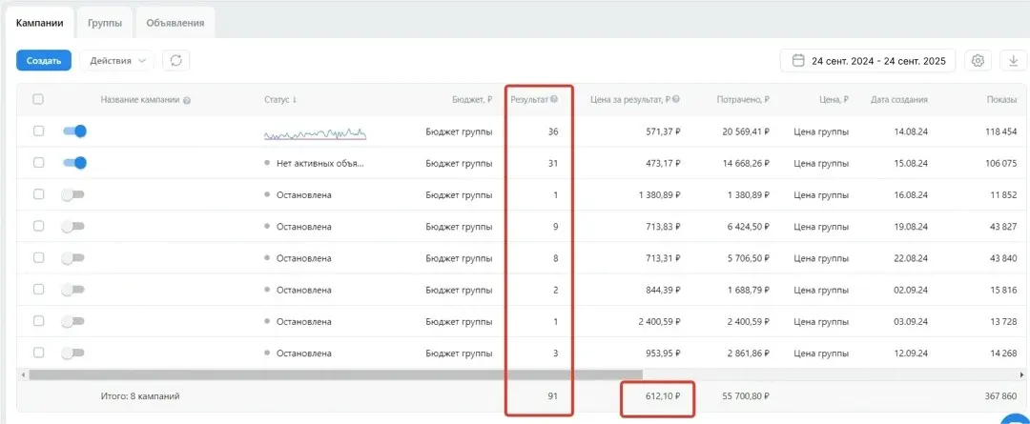
Task: Click Итого: 8 кампаний summary text
Action: click(140, 396)
